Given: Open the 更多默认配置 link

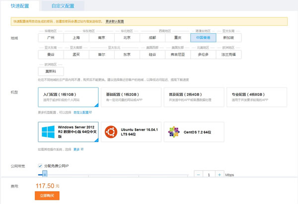Looking at the screenshot, I should 115,22.
